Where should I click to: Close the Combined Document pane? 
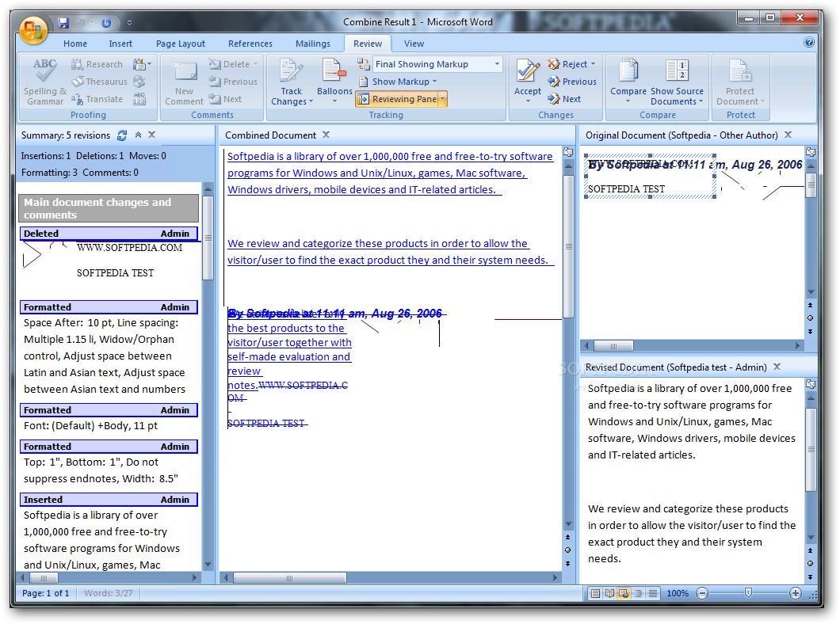click(x=326, y=135)
